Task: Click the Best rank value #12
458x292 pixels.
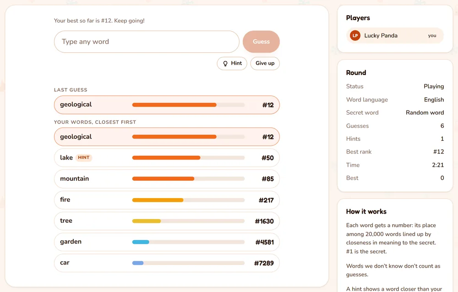Action: click(439, 152)
